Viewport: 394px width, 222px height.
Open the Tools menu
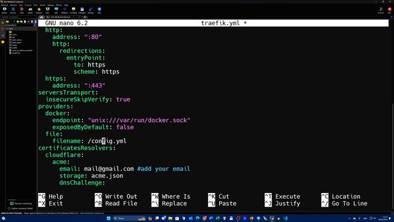[36, 5]
